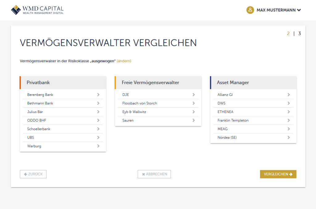The width and height of the screenshot is (316, 209).
Task: Select Sauren entry
Action: pos(158,120)
